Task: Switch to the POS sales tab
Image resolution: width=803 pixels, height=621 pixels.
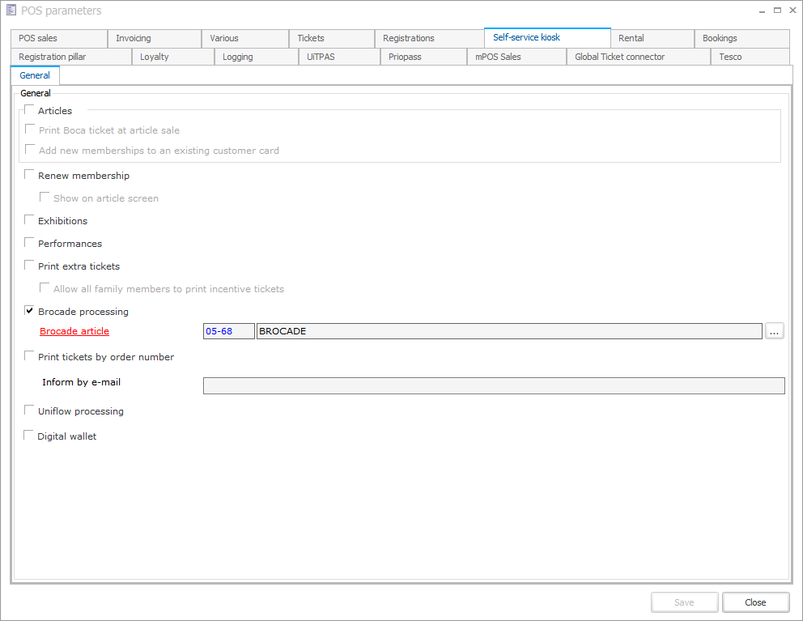Action: click(58, 38)
